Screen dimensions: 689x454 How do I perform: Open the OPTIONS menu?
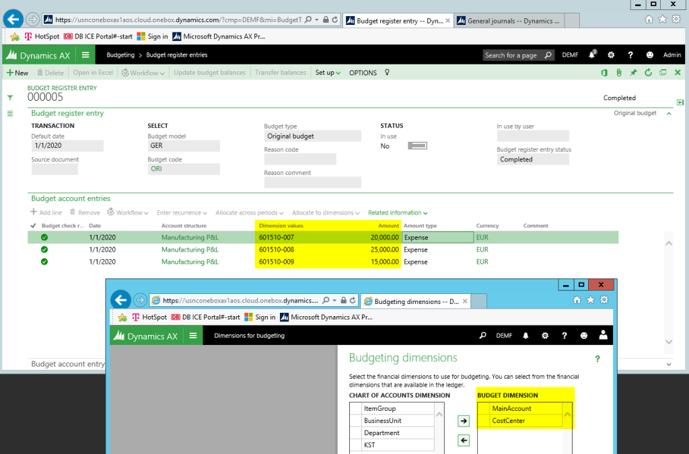tap(362, 72)
